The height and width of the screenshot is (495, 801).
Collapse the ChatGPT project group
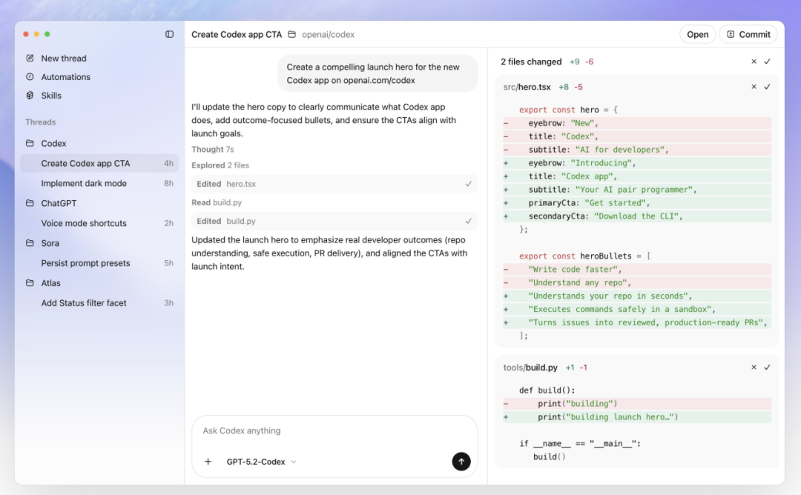pyautogui.click(x=59, y=203)
